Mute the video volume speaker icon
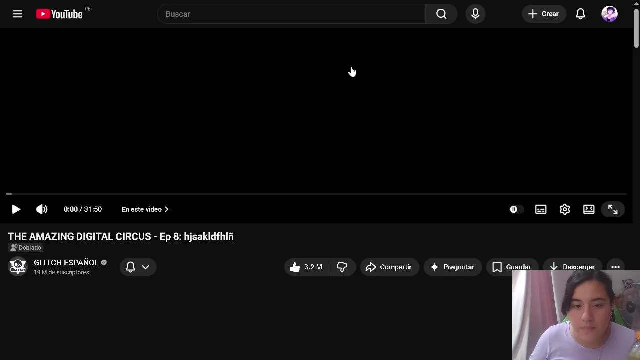The width and height of the screenshot is (640, 360). (x=42, y=209)
